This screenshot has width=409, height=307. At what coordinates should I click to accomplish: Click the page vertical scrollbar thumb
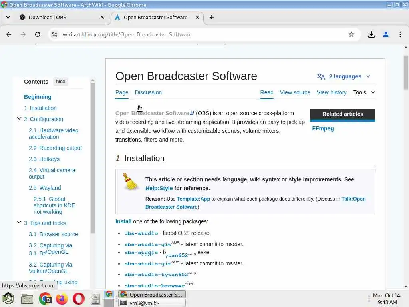pyautogui.click(x=406, y=72)
